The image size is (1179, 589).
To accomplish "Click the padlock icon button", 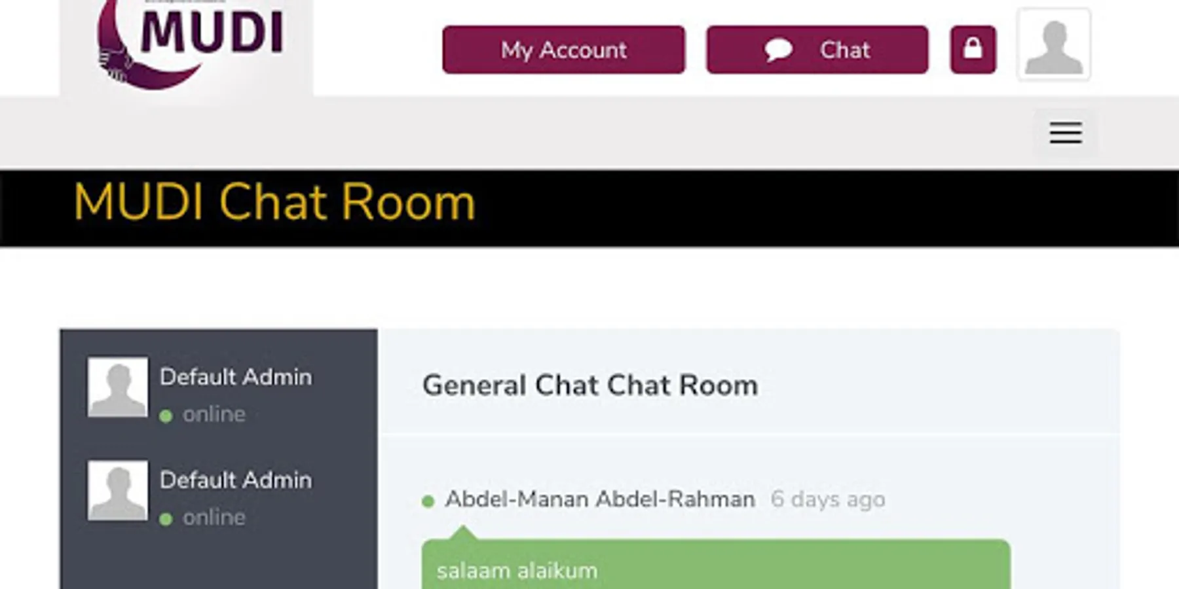I will click(x=973, y=50).
